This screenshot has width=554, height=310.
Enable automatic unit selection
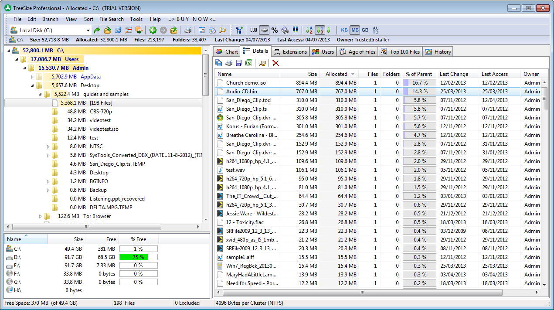pyautogui.click(x=375, y=30)
